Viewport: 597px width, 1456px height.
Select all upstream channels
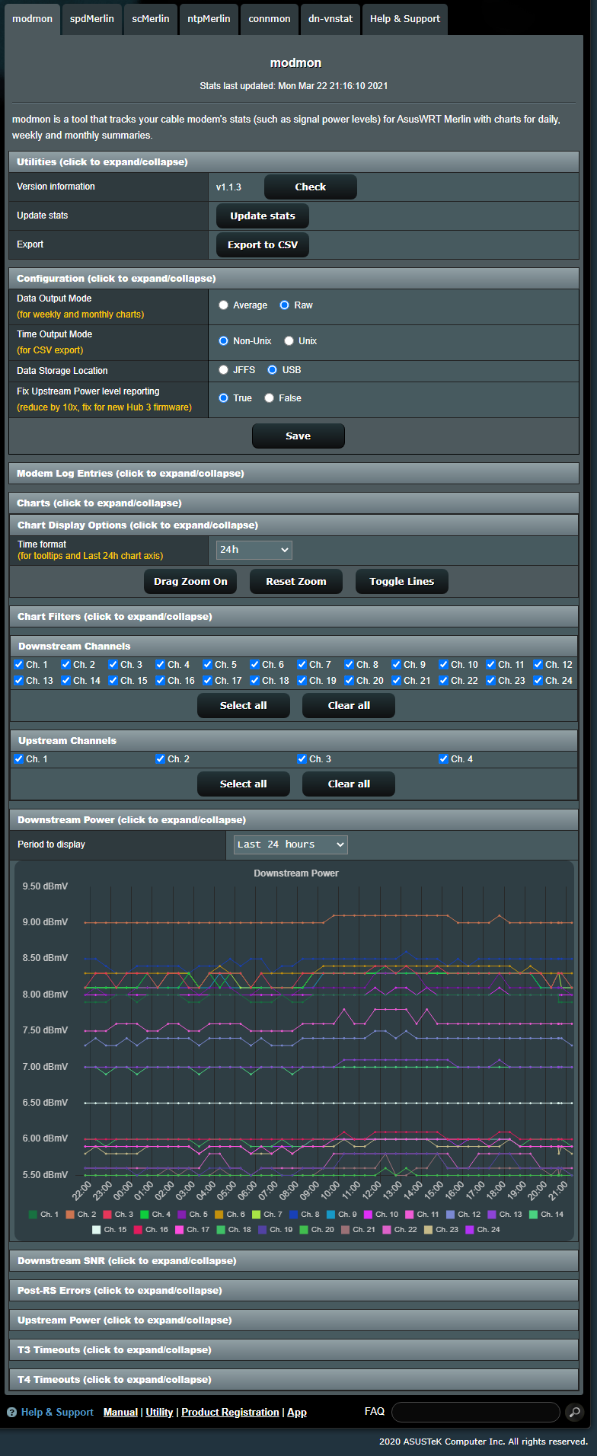click(244, 784)
